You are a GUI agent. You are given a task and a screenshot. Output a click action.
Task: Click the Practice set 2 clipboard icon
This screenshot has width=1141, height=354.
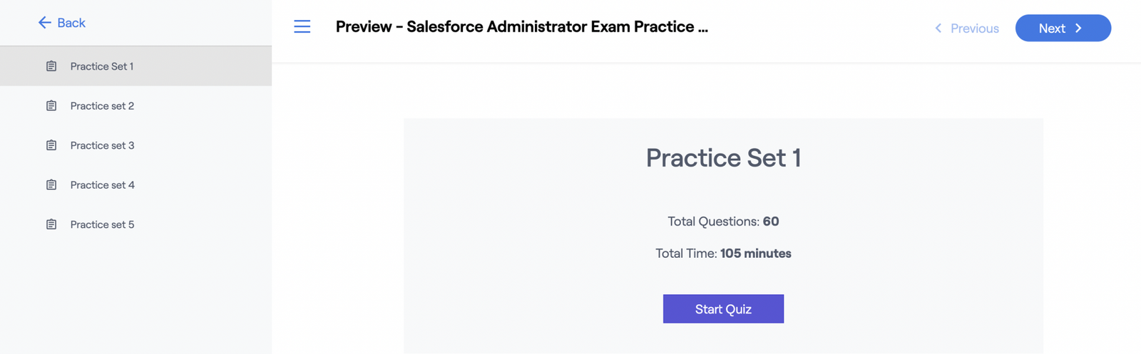point(51,105)
